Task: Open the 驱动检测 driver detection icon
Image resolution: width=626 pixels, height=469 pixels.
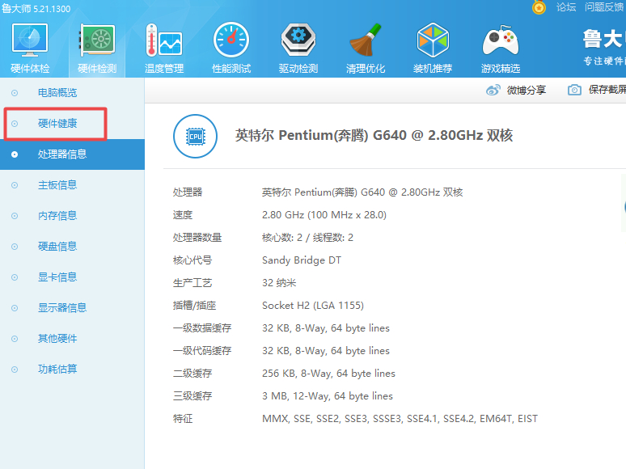Action: [x=298, y=40]
